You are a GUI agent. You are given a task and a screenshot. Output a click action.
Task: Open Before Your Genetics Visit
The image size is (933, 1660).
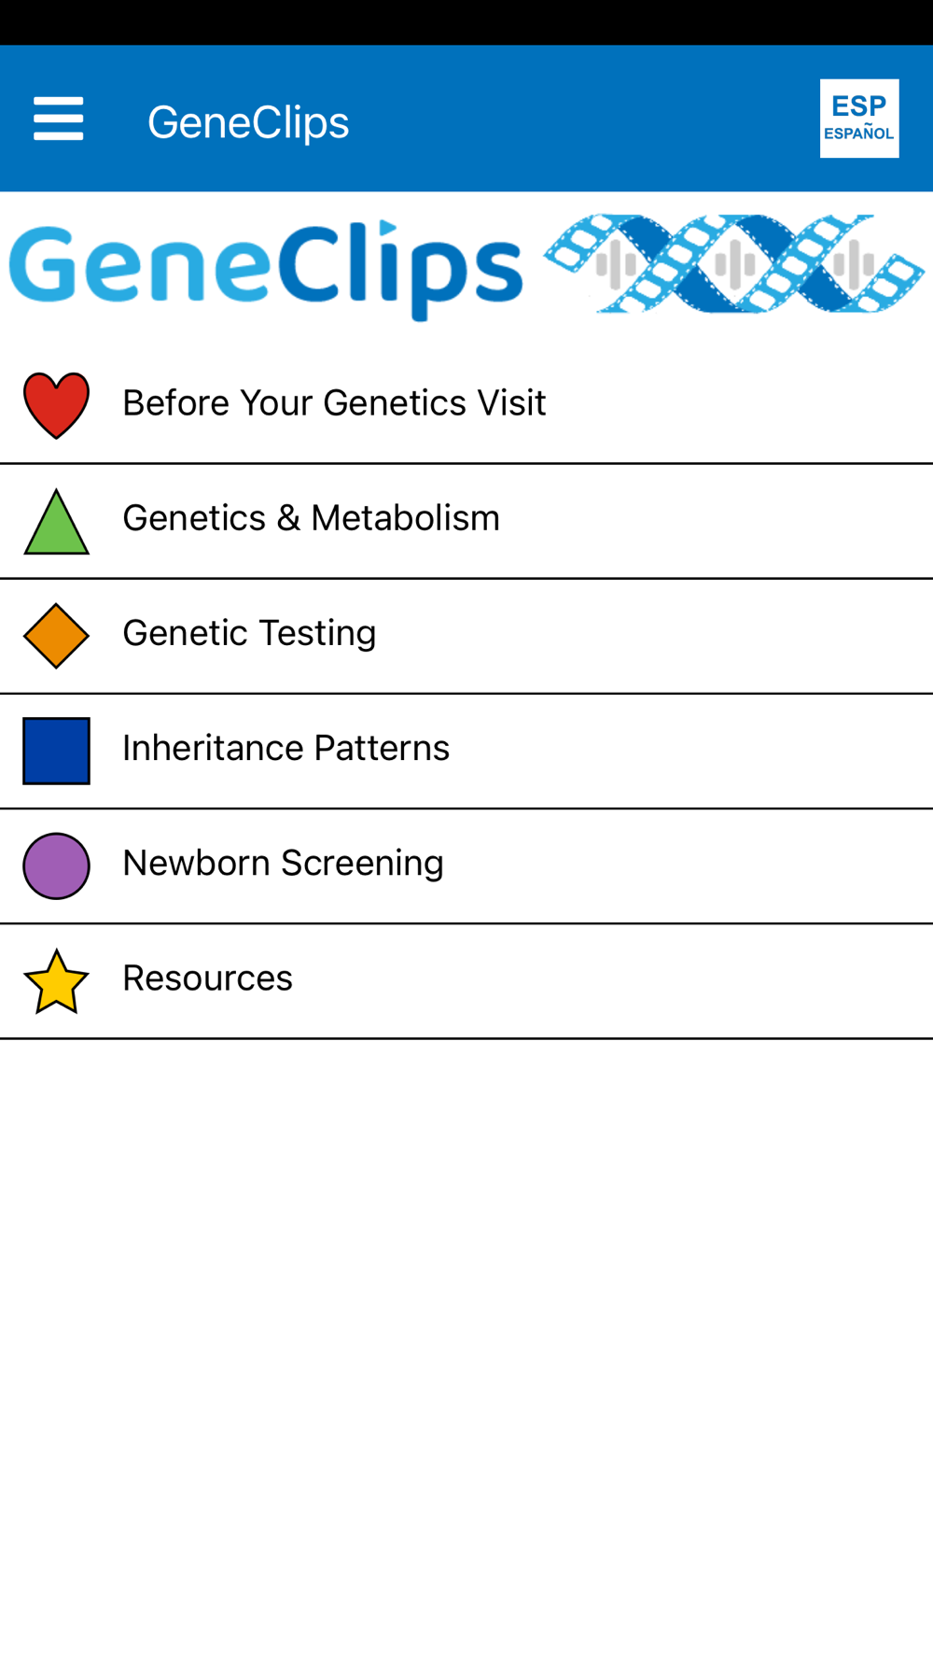click(x=334, y=403)
